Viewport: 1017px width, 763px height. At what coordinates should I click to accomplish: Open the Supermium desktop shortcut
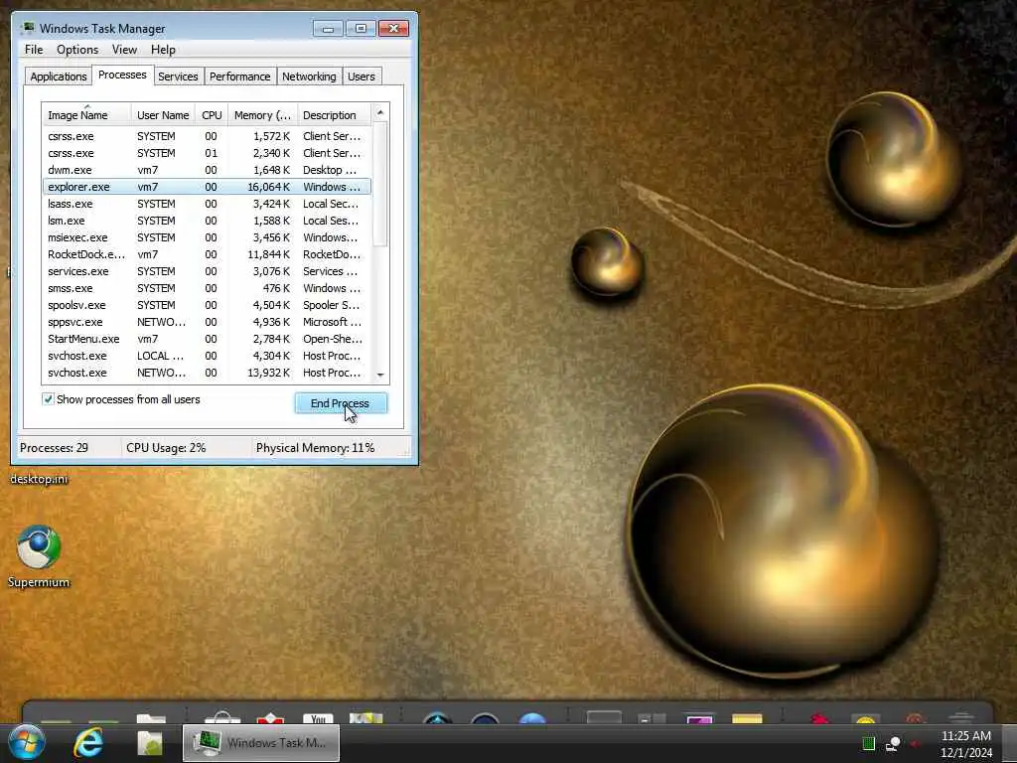39,556
